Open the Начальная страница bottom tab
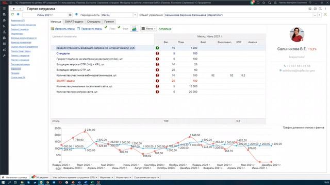The image size is (330, 185). 15,177
